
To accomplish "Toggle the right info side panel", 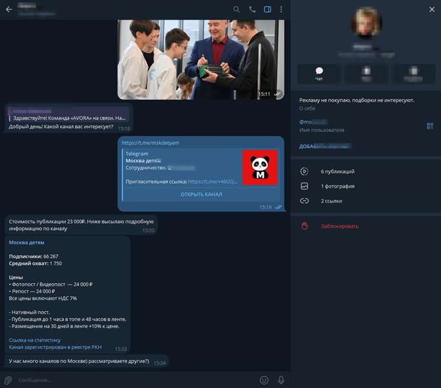I will coord(268,9).
